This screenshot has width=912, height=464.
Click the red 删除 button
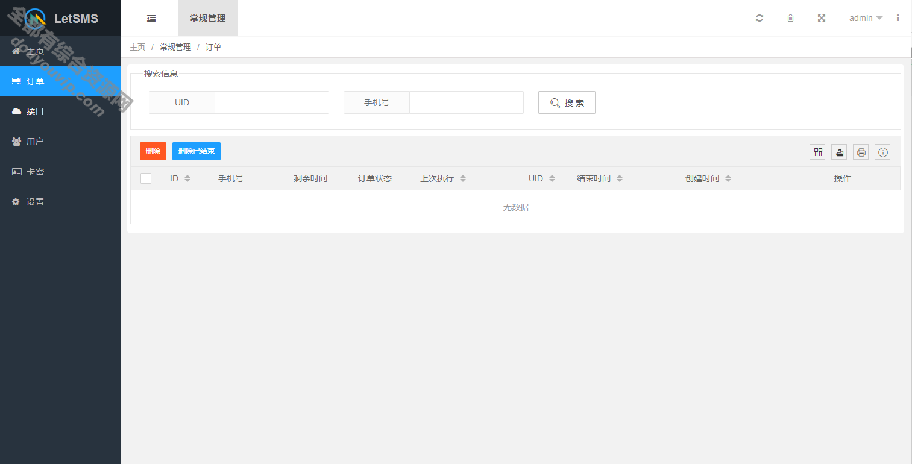153,151
